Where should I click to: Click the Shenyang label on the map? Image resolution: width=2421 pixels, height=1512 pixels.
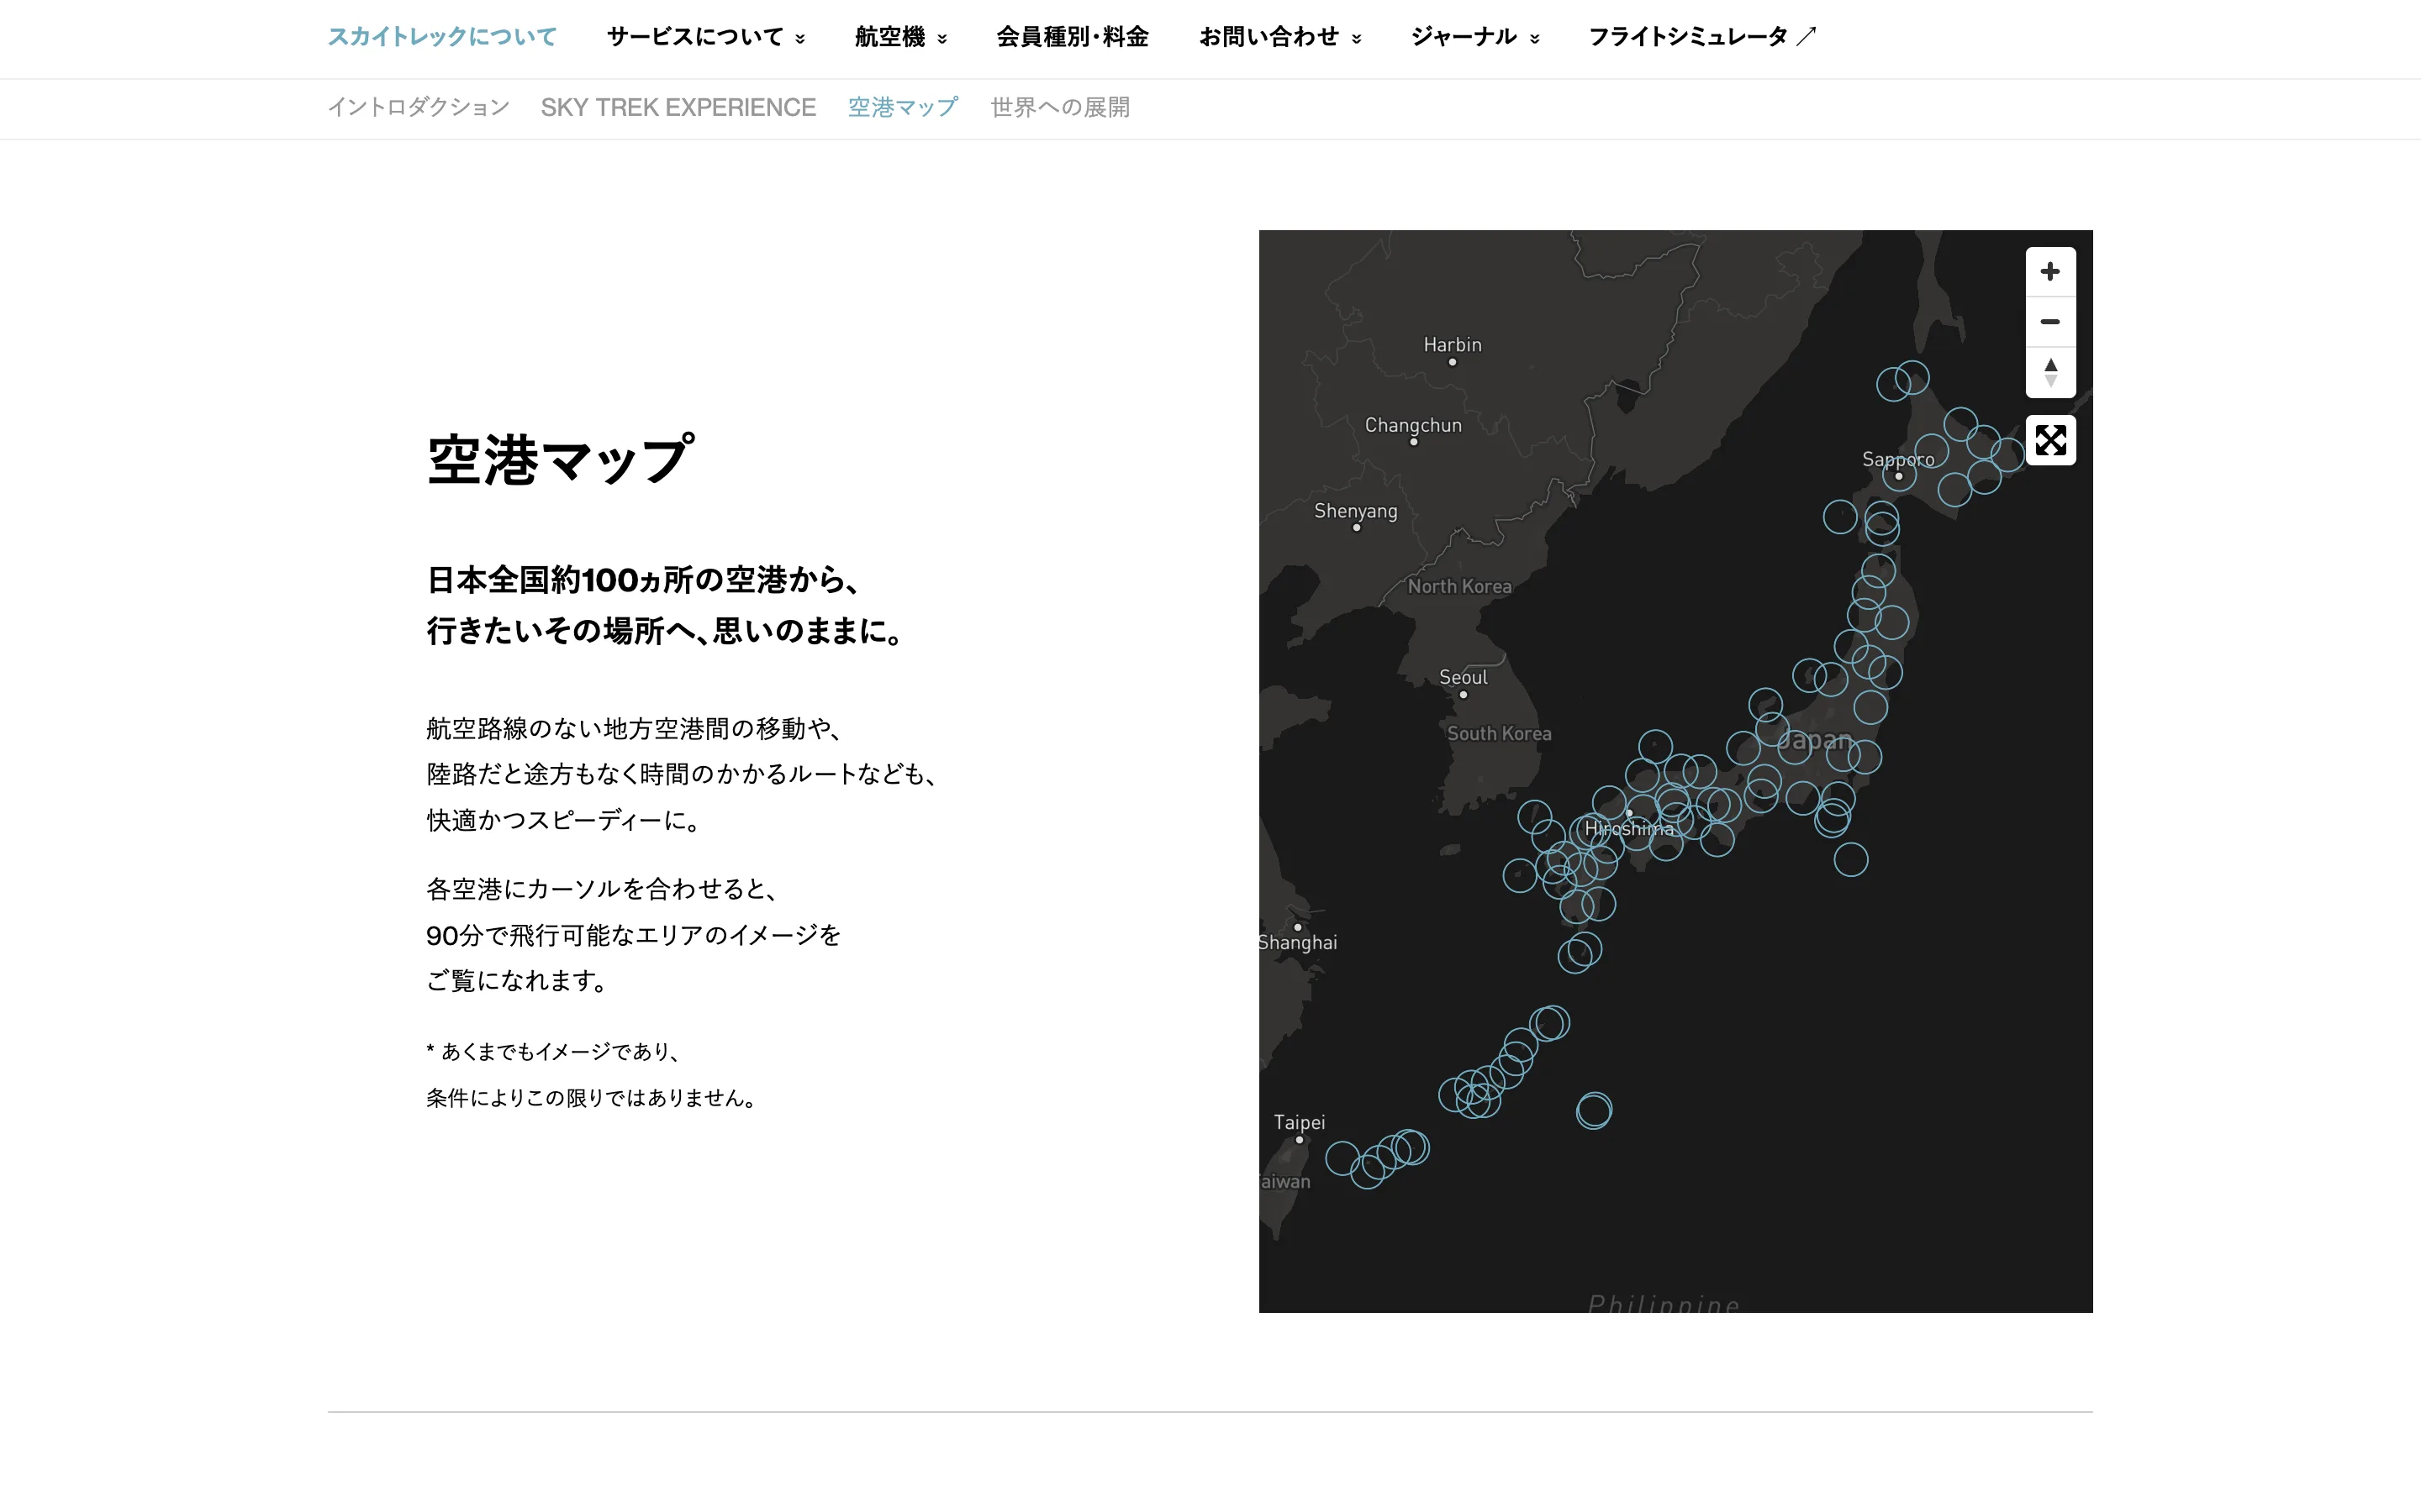click(1356, 511)
